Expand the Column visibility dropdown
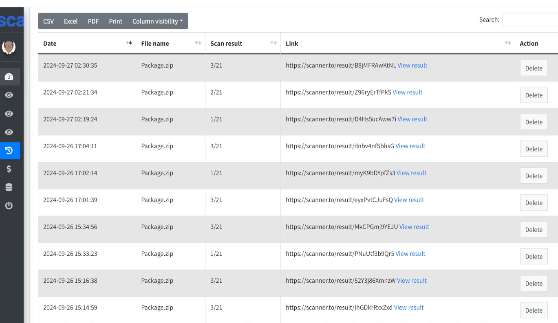 click(x=157, y=21)
